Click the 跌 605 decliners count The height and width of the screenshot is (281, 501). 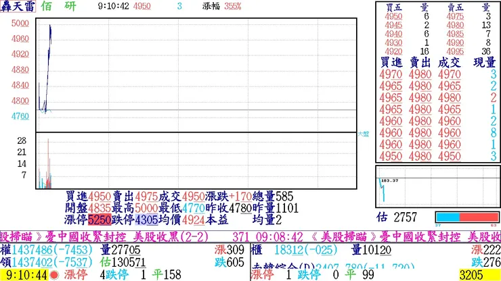click(x=230, y=263)
